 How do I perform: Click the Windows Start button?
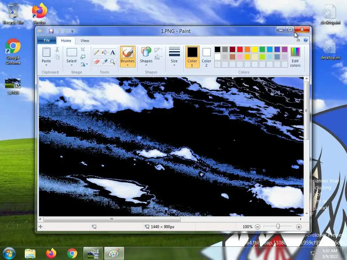point(9,253)
